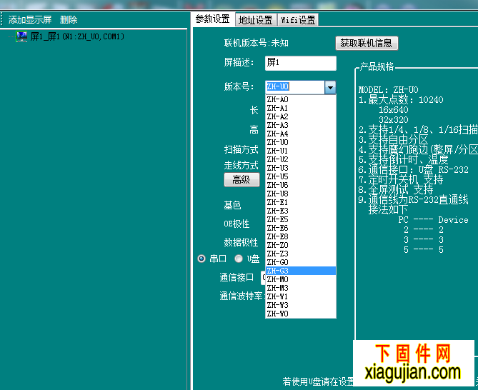Select ZH-W3 in the version list
478x390 pixels.
pos(301,305)
